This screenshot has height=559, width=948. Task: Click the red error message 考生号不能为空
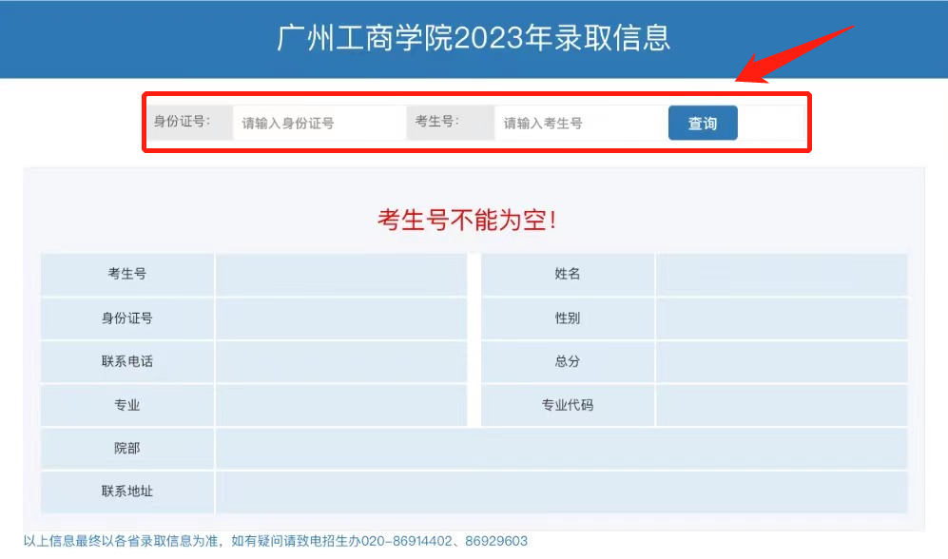[465, 219]
